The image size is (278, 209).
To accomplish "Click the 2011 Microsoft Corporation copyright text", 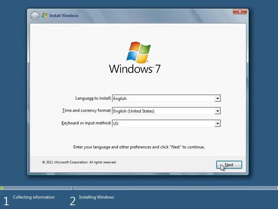I will coord(79,162).
